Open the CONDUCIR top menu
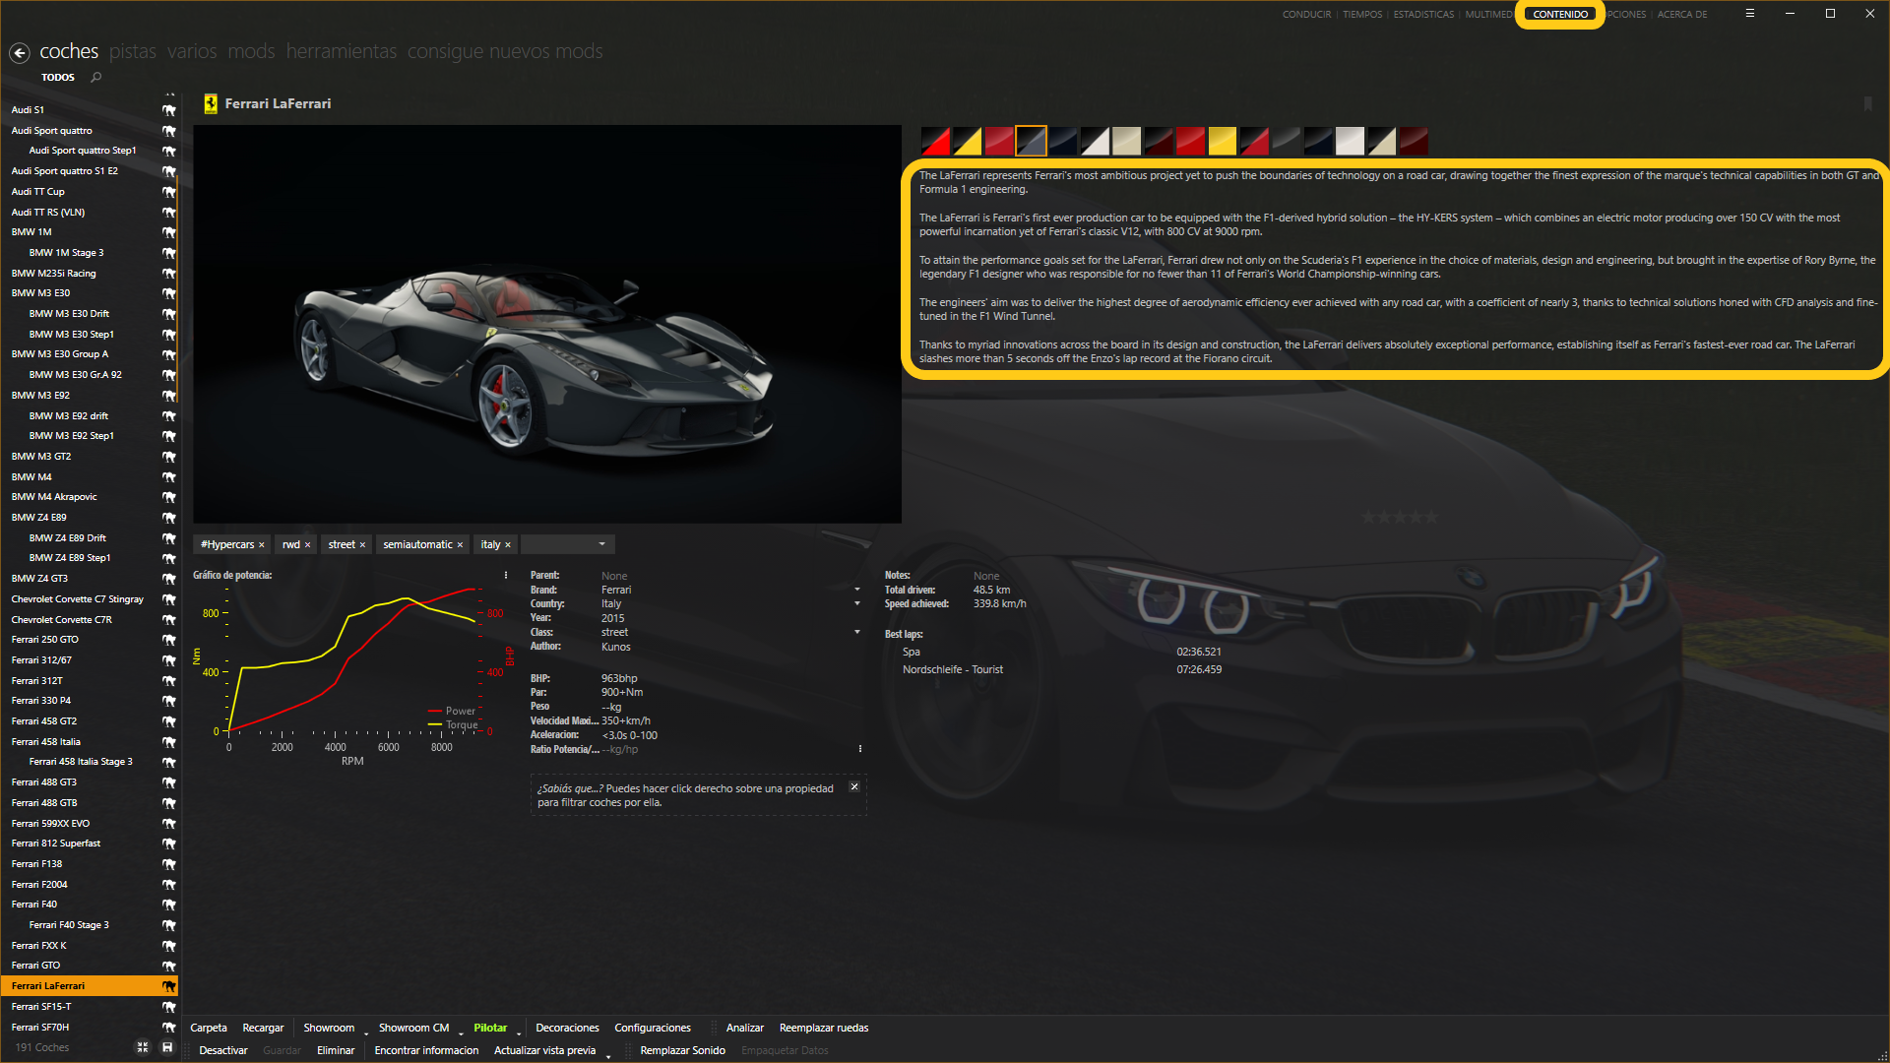1890x1063 pixels. pyautogui.click(x=1306, y=15)
